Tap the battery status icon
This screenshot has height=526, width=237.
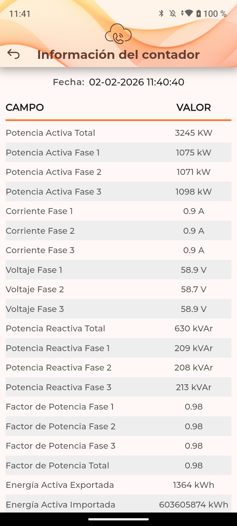[198, 13]
